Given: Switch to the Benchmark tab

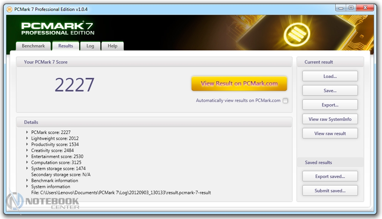Looking at the screenshot, I should [x=33, y=46].
